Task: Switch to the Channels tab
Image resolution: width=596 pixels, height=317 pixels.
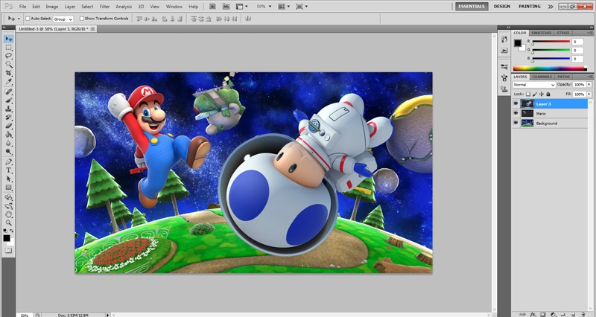Action: click(542, 77)
